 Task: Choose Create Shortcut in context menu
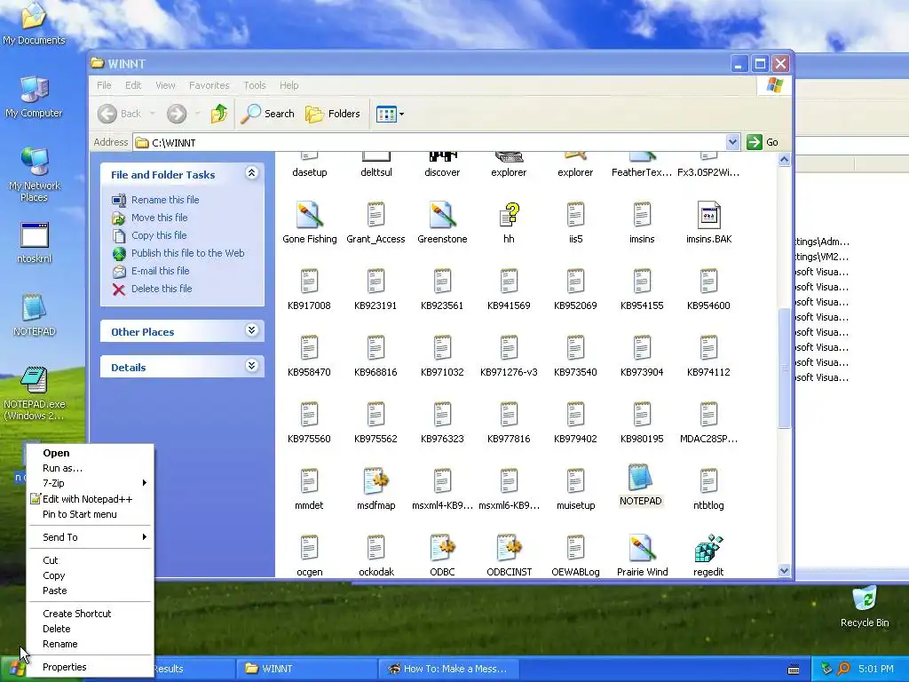pos(91,614)
